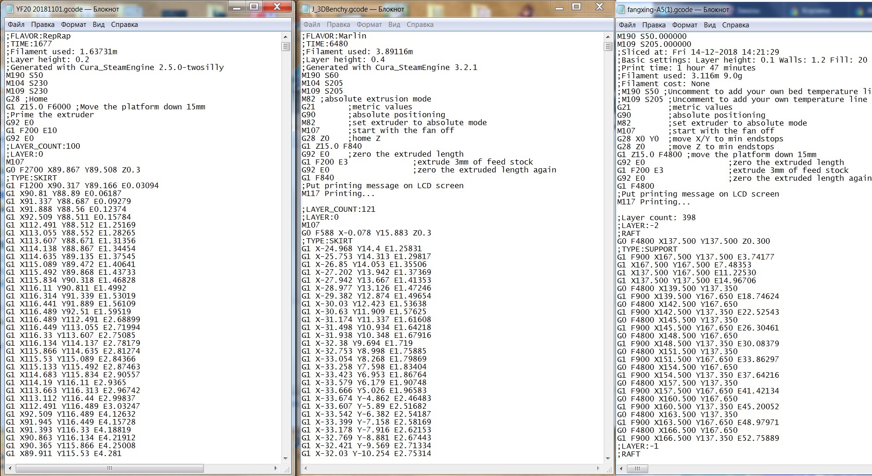Click the Notepad icon in YF20 title bar

[x=9, y=9]
